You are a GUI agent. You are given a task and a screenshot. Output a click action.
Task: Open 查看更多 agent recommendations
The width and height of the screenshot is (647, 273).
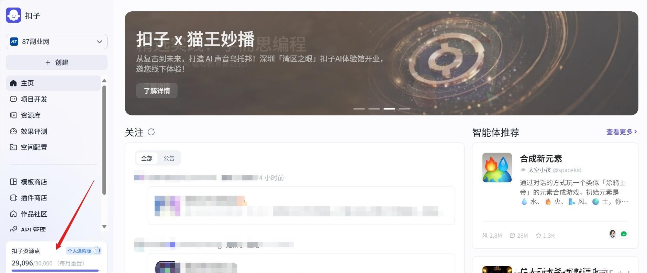pos(622,132)
